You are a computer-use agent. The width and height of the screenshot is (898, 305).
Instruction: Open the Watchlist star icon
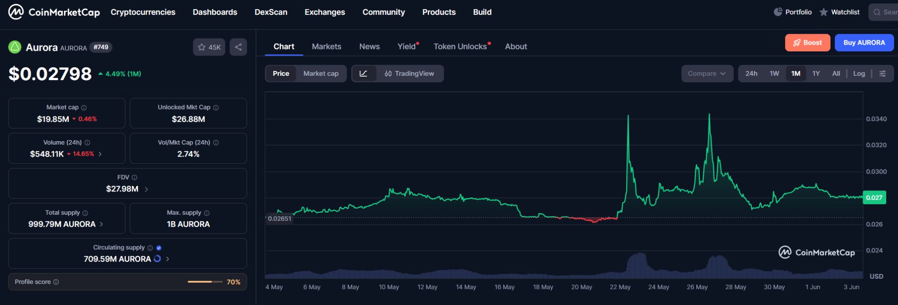pos(824,12)
